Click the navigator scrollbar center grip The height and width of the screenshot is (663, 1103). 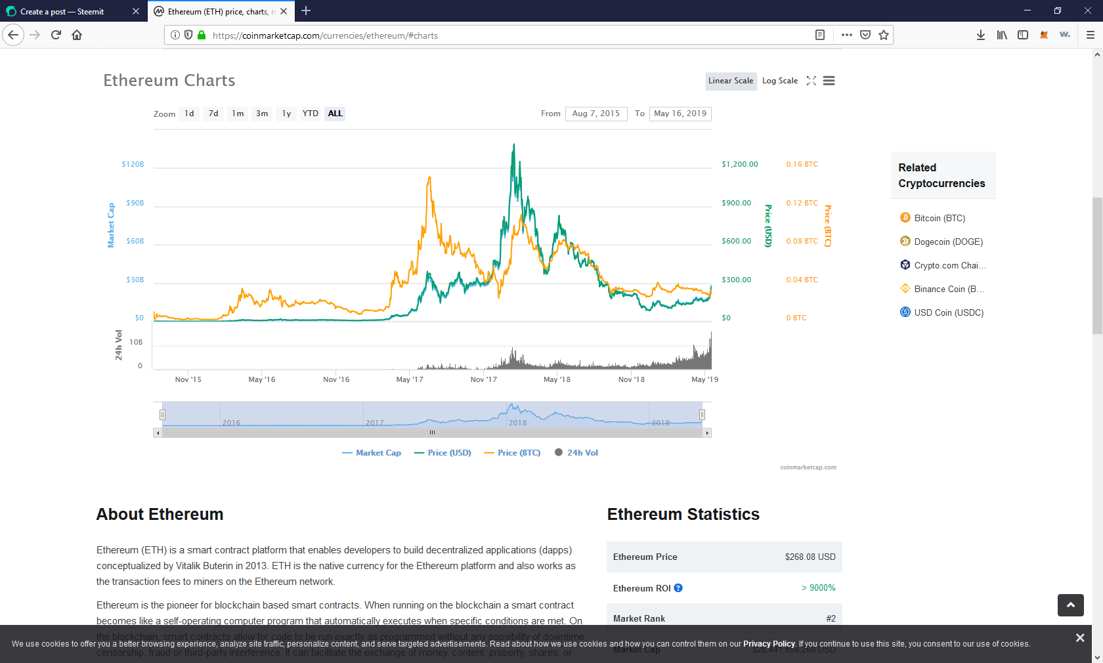tap(432, 433)
